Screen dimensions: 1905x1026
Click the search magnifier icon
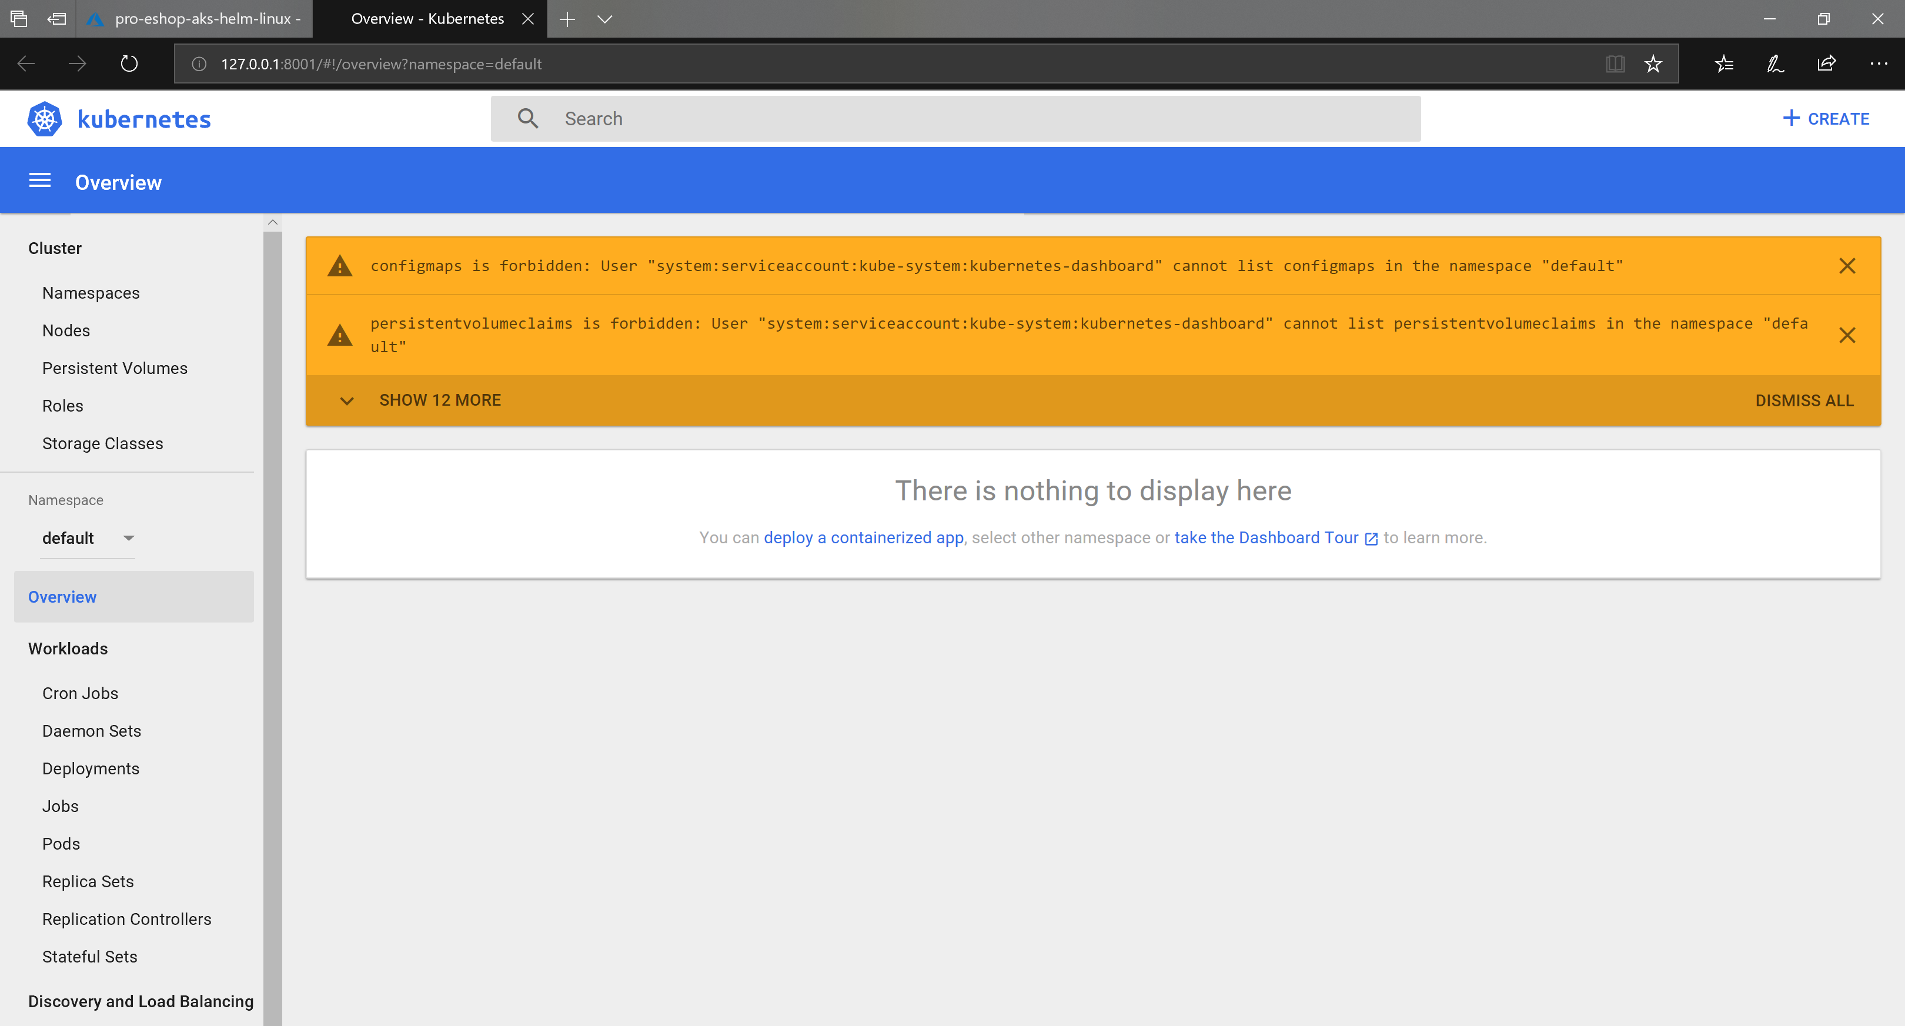527,118
